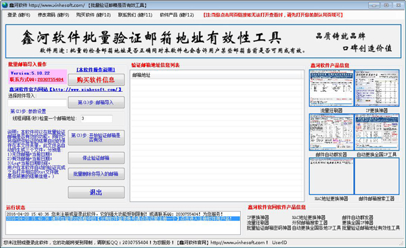Click 外贸邮箱搜索工具 in the bottom product list
The height and width of the screenshot is (248, 406).
310,222
